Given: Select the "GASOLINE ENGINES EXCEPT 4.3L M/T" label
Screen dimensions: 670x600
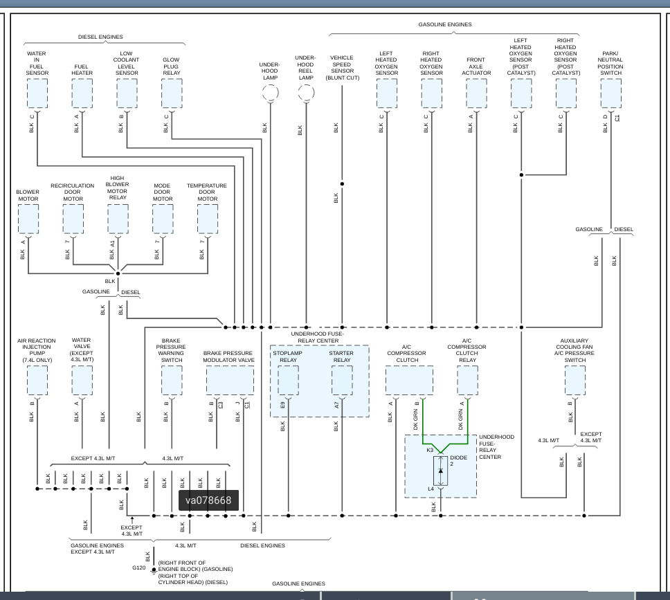Looking at the screenshot, I should [x=98, y=548].
